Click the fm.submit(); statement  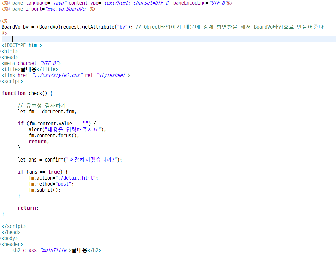45,190
